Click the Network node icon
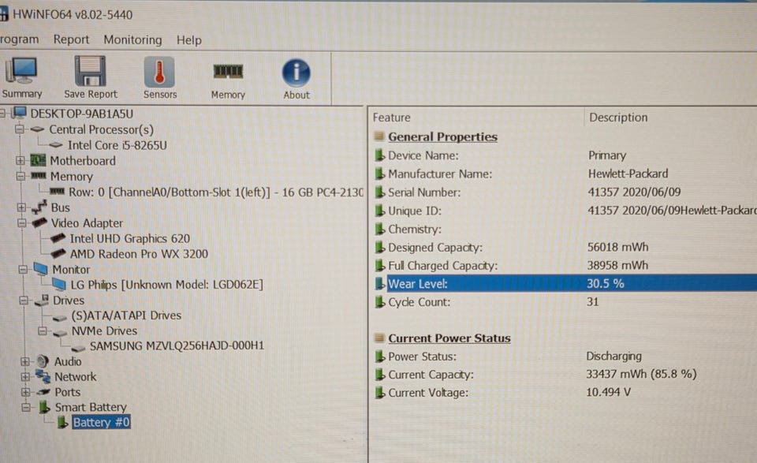This screenshot has height=463, width=757. [x=43, y=376]
